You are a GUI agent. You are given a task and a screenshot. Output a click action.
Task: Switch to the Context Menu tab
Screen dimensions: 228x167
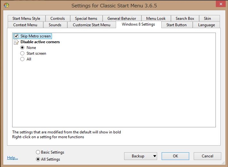tap(25, 25)
